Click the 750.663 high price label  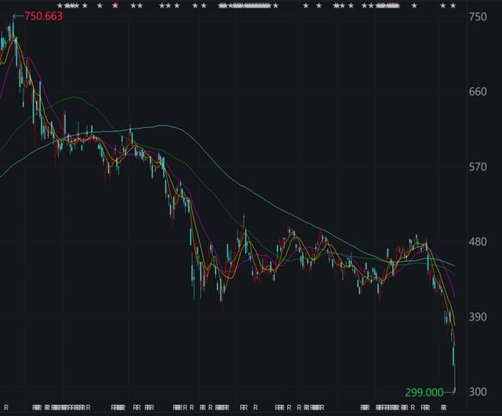click(x=45, y=16)
